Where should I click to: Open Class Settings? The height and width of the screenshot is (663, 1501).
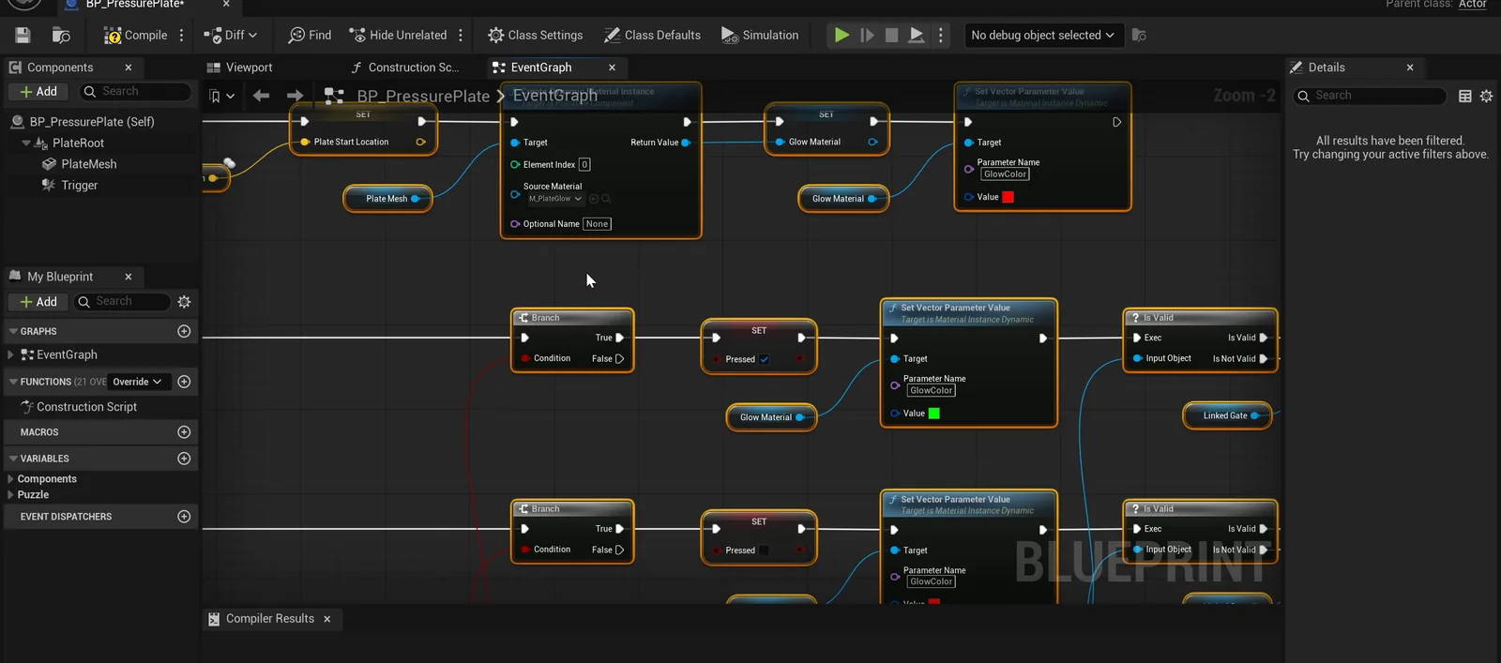point(536,35)
